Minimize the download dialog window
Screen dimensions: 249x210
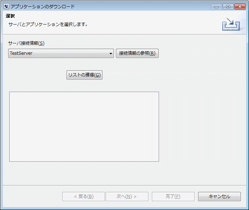(216, 6)
